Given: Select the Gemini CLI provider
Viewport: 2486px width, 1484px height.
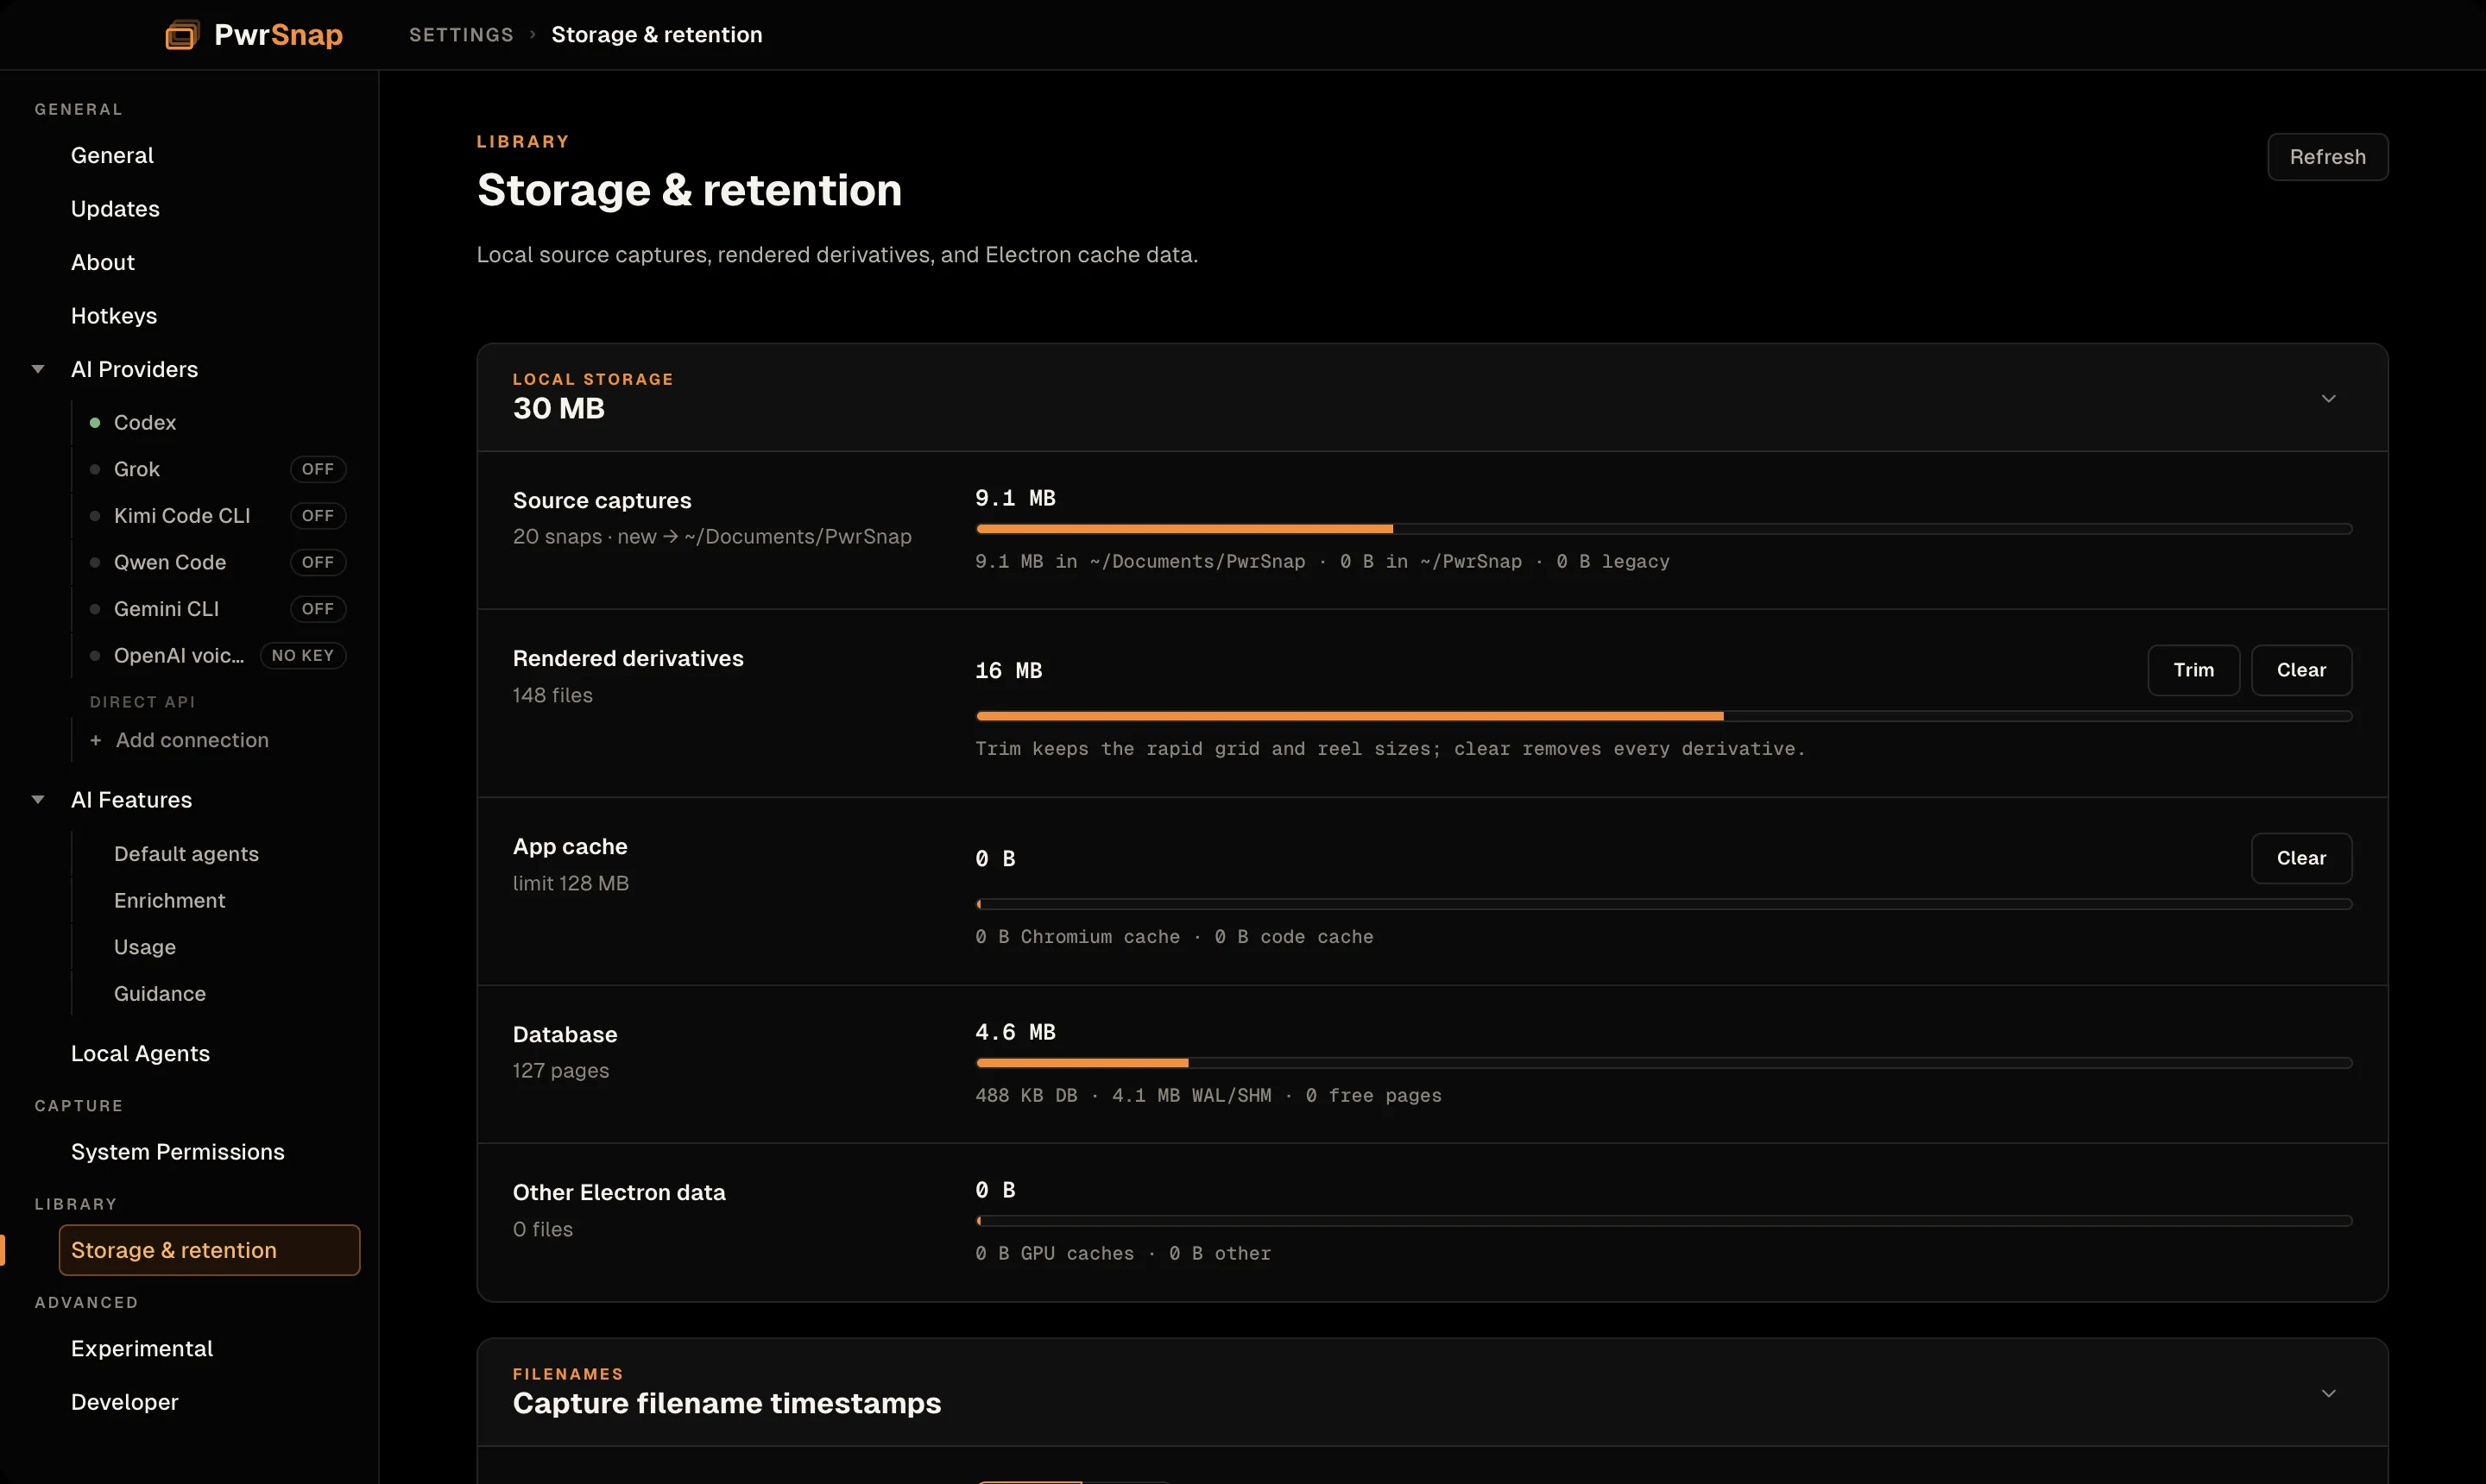Looking at the screenshot, I should click(x=166, y=609).
